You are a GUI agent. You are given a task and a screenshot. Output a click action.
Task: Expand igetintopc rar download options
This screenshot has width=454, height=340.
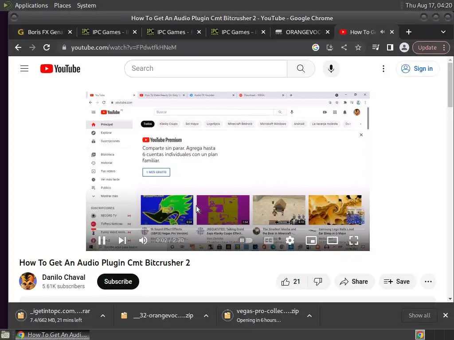(103, 316)
